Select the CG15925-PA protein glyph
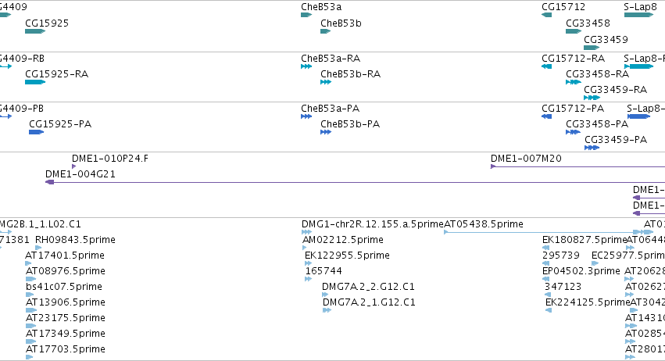 pos(37,132)
